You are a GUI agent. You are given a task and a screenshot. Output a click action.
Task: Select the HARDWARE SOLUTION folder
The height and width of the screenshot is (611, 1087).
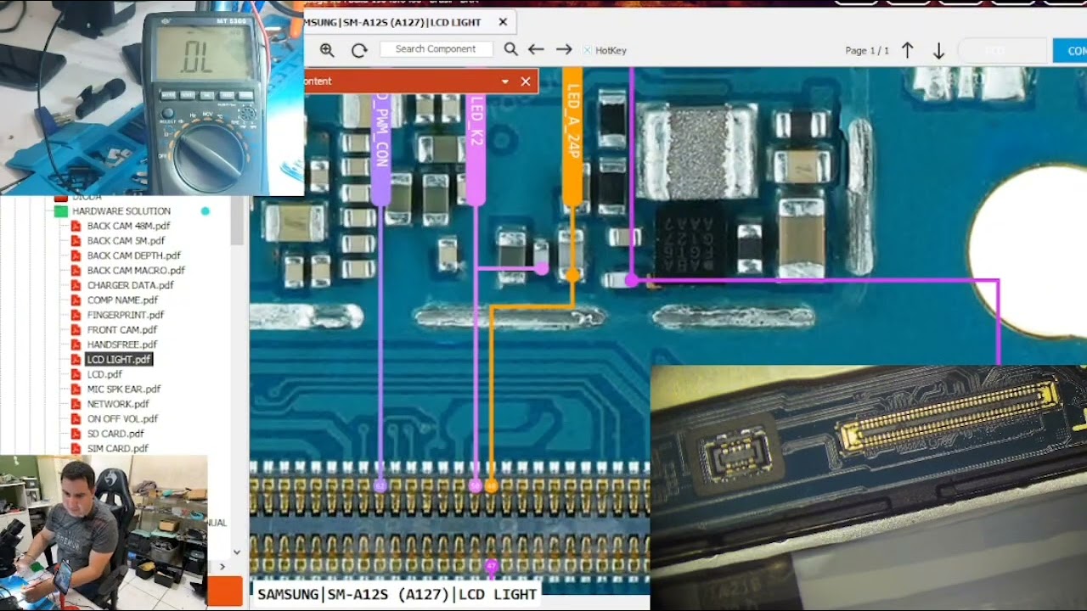pos(121,210)
